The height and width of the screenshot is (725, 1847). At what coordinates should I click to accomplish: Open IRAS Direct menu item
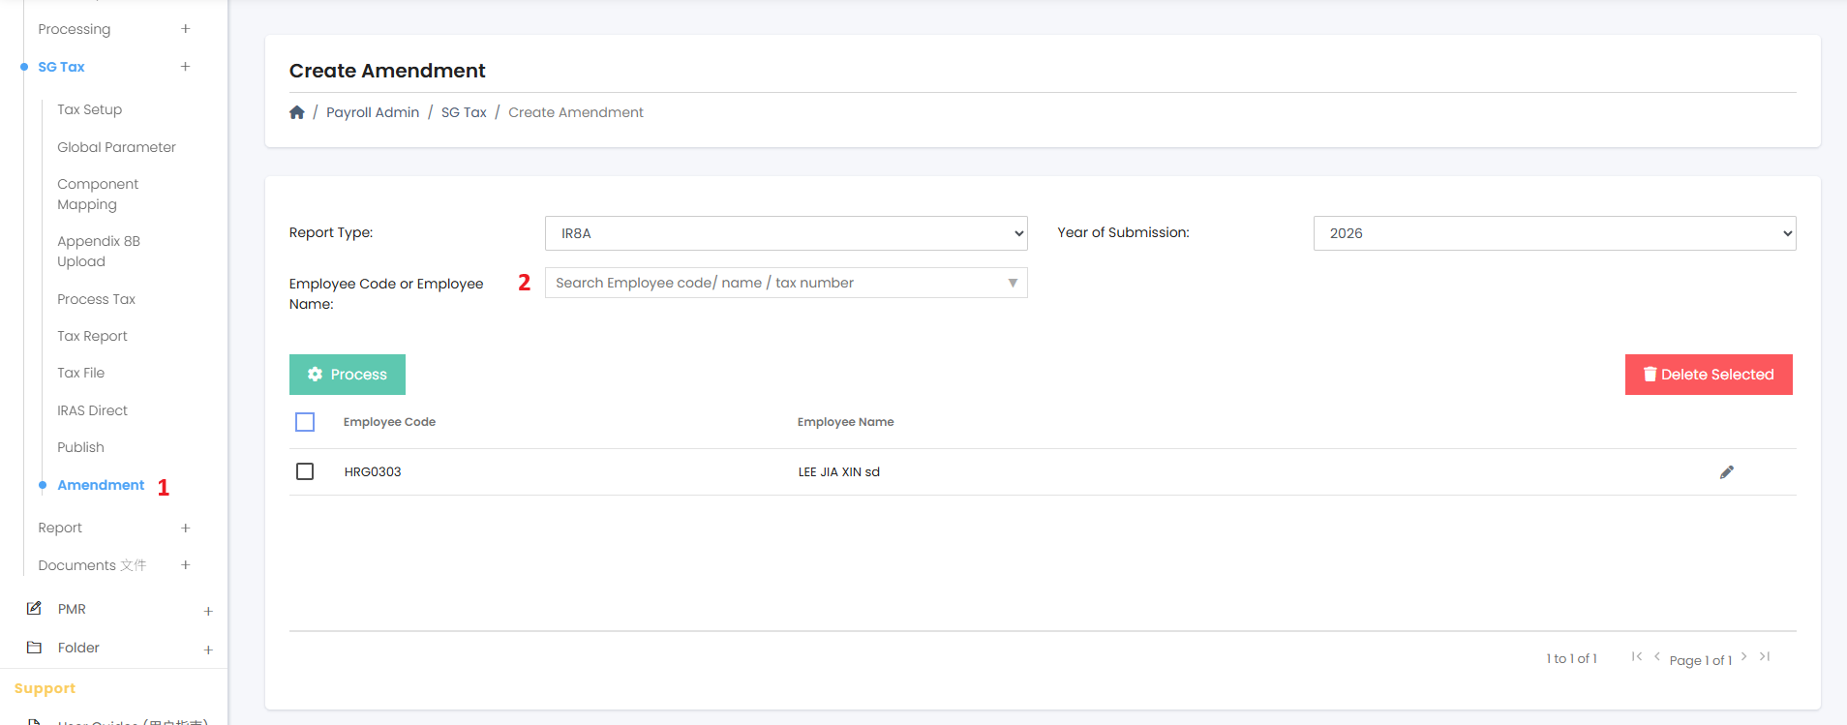tap(92, 410)
